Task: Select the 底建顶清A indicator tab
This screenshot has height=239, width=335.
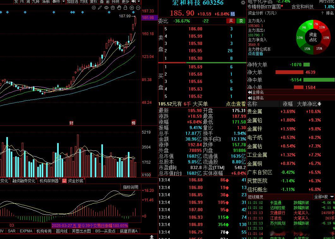Action: pos(129,231)
